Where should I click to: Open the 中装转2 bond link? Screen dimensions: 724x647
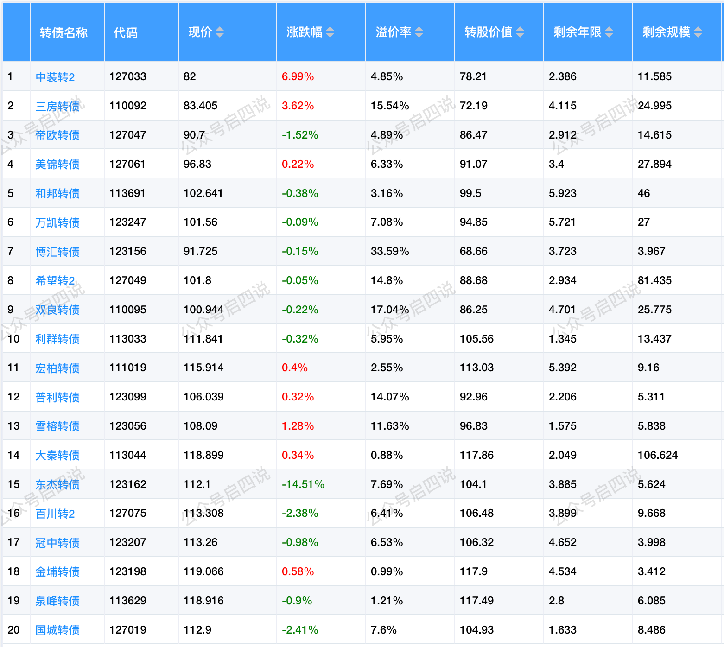55,77
